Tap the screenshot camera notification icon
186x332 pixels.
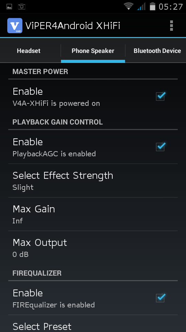pyautogui.click(x=21, y=7)
